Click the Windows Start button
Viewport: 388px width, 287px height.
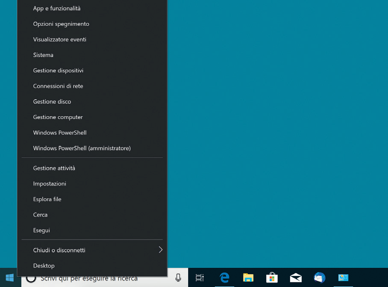10,278
